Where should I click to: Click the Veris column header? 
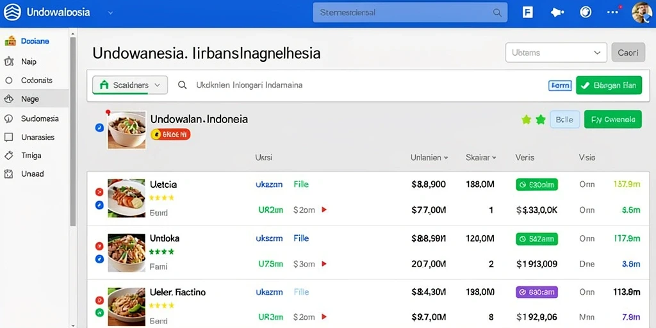pyautogui.click(x=525, y=158)
